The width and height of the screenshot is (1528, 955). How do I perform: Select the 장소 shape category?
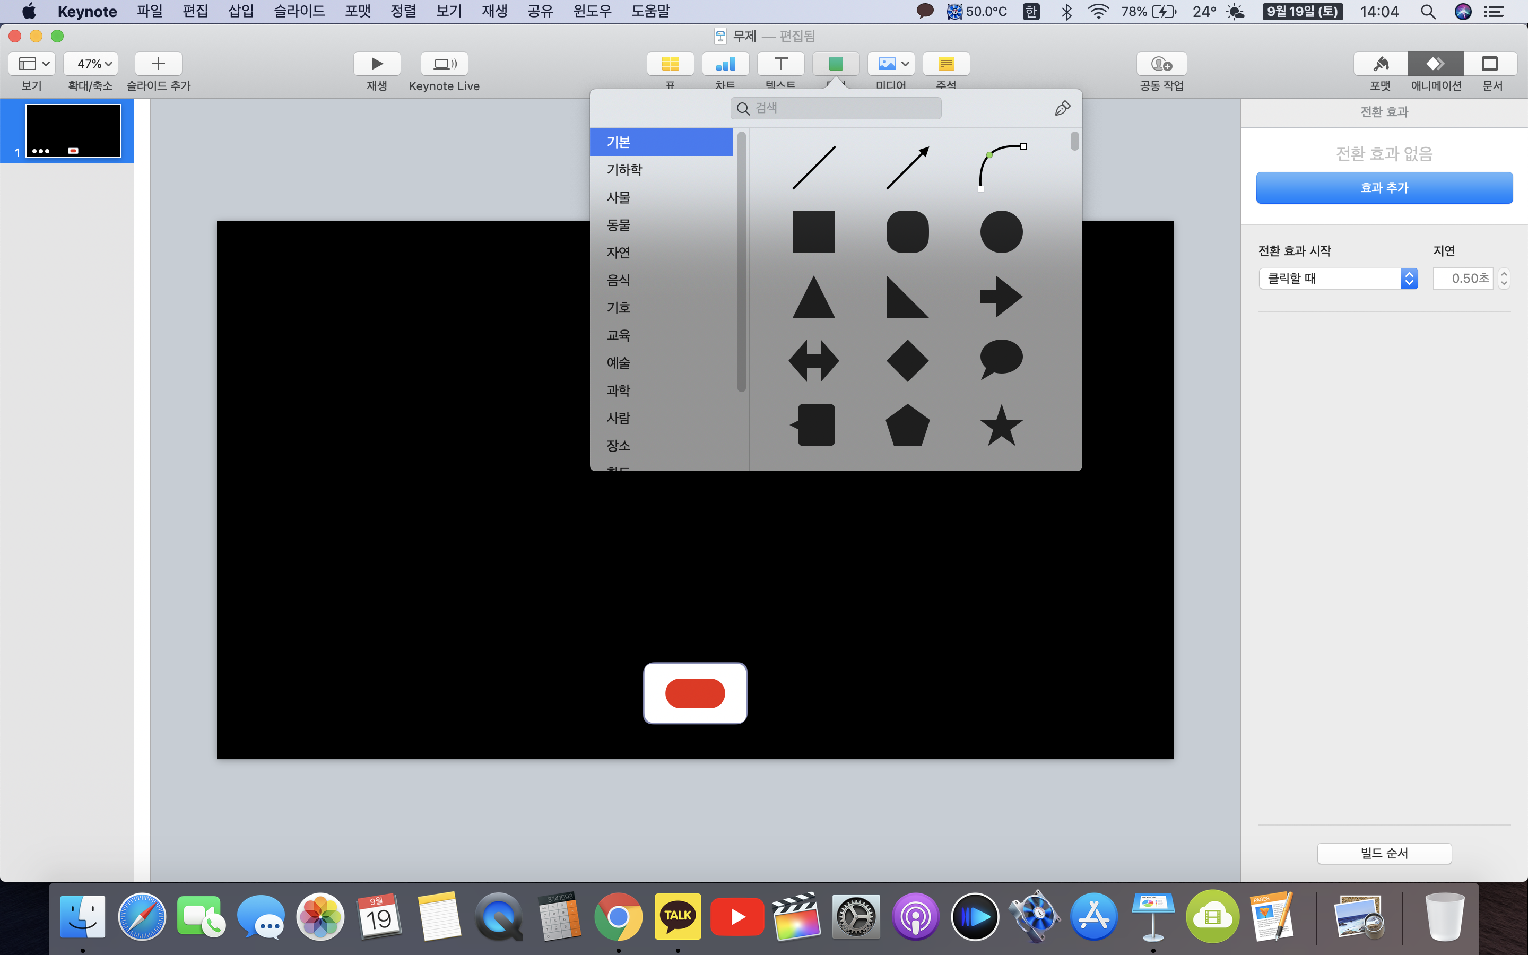661,446
